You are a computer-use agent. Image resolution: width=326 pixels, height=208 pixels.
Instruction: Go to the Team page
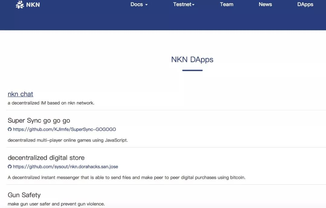(227, 4)
